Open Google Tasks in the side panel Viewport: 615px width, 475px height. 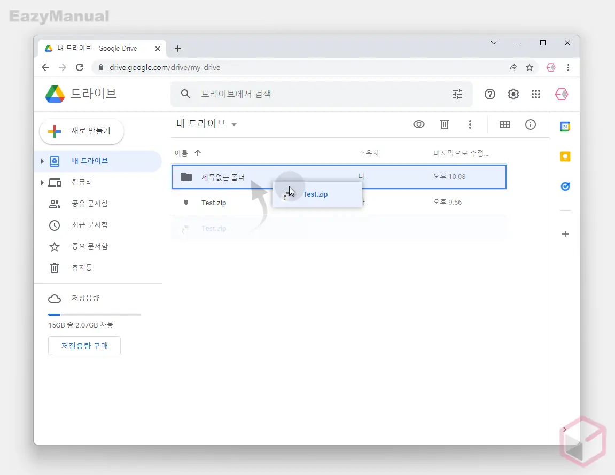[565, 186]
